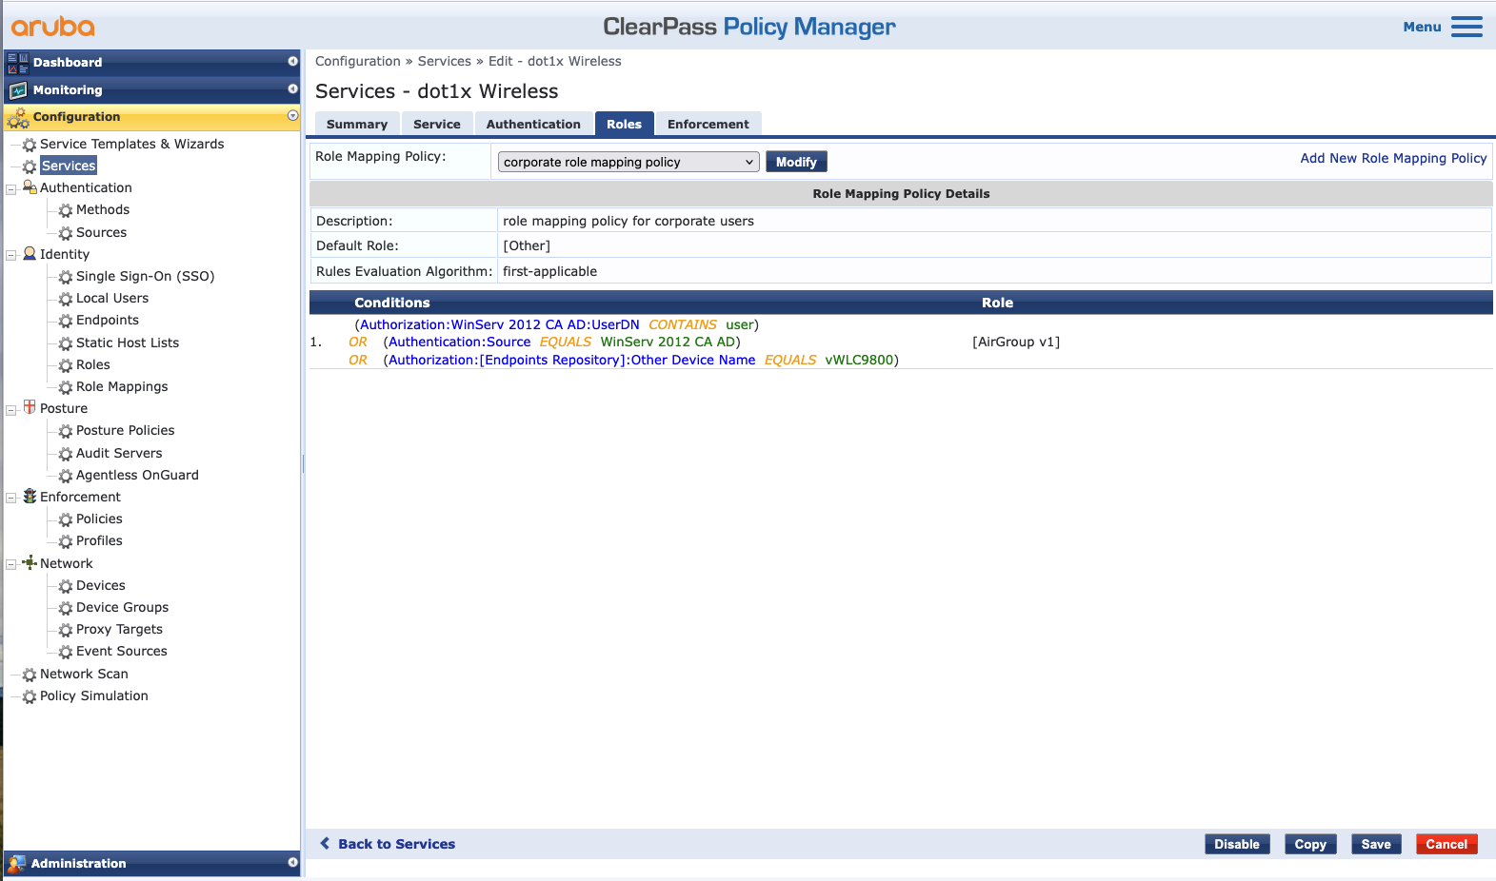
Task: Click the Monitoring panel icon
Action: [17, 90]
